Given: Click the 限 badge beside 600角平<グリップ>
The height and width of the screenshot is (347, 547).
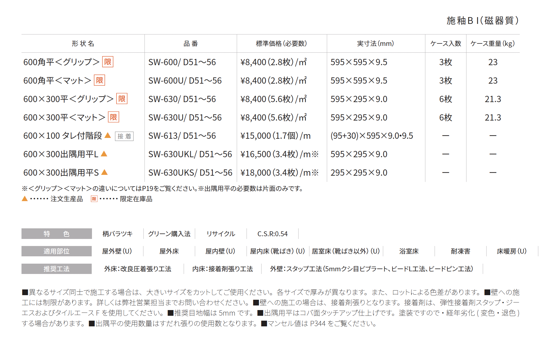Looking at the screenshot, I should [x=107, y=62].
